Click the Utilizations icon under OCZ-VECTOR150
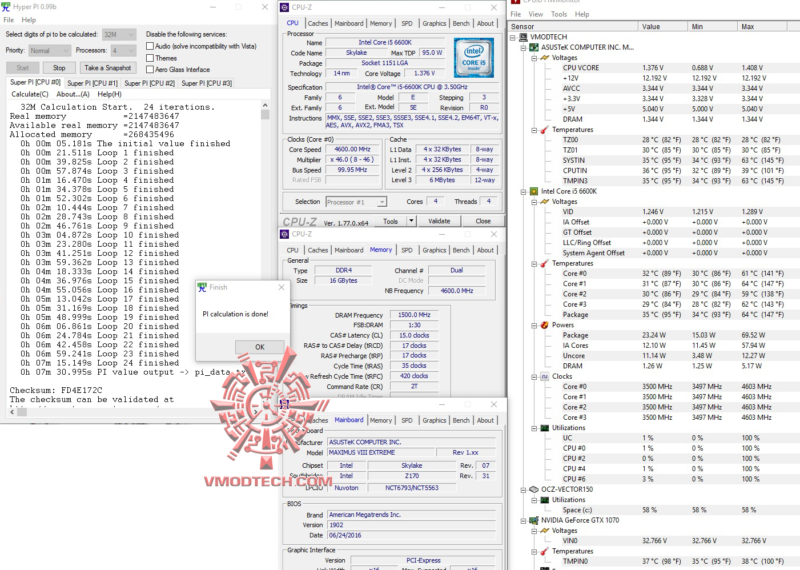The width and height of the screenshot is (800, 570). [x=544, y=500]
